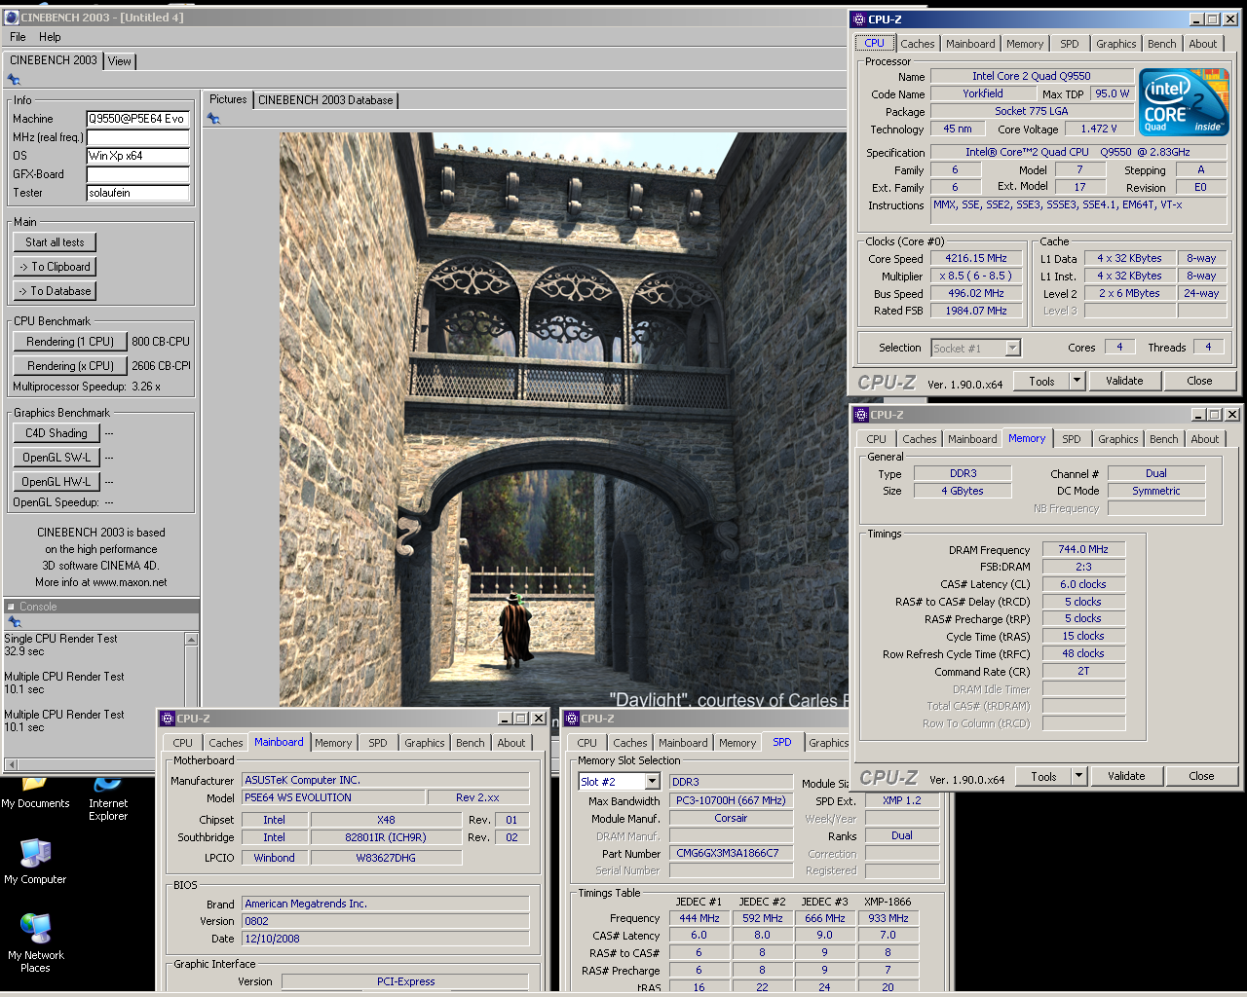
Task: Click the CINEBENCH title bar icon
Action: coord(12,17)
